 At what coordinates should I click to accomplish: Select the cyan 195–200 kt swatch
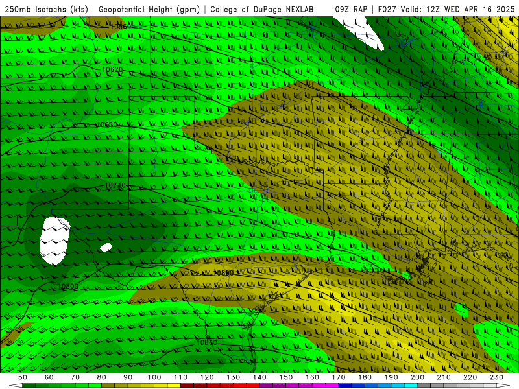pos(411,386)
